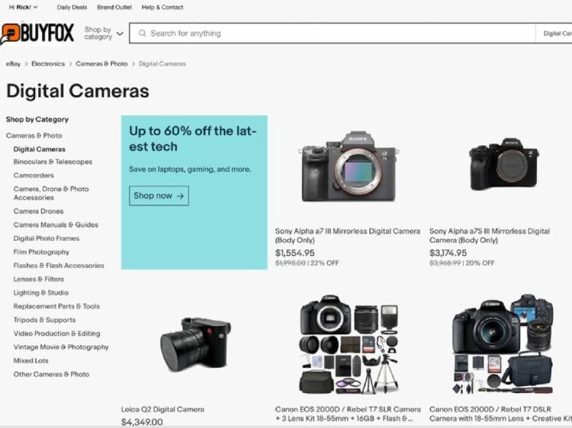The height and width of the screenshot is (428, 572).
Task: Click the Shop by Category sidebar heading
Action: pos(37,120)
